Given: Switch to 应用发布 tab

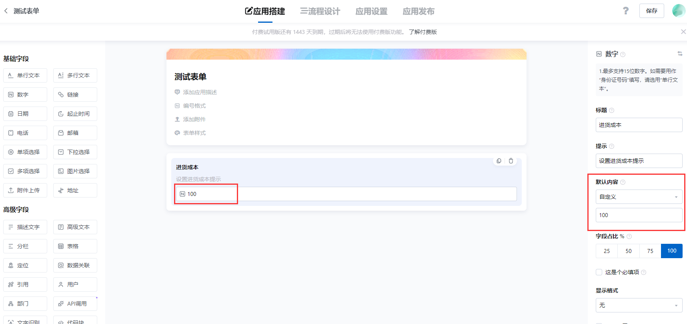Looking at the screenshot, I should click(x=419, y=11).
